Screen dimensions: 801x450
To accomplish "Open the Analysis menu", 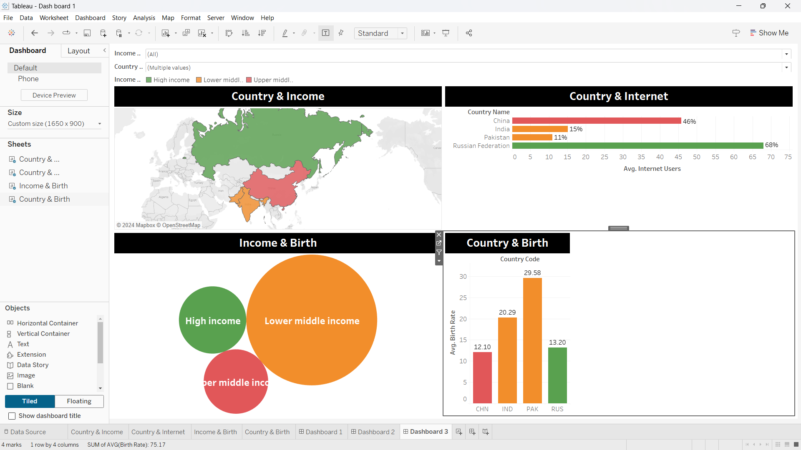I will click(x=144, y=18).
